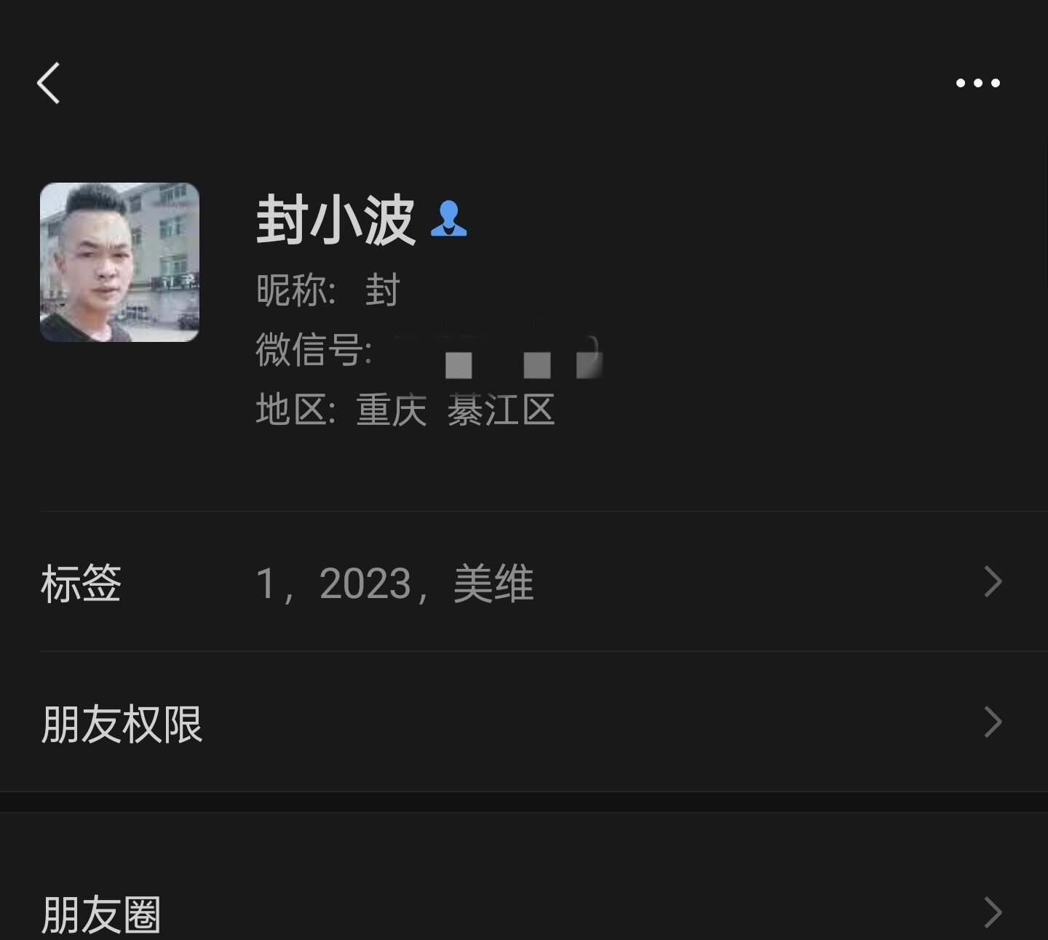
Task: Tap the 2023 tag value
Action: pos(365,583)
